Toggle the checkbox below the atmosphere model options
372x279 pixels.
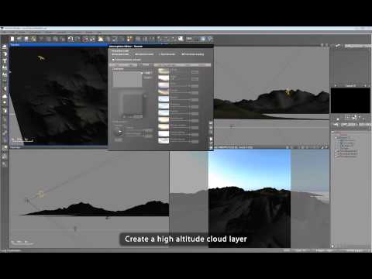[113, 60]
